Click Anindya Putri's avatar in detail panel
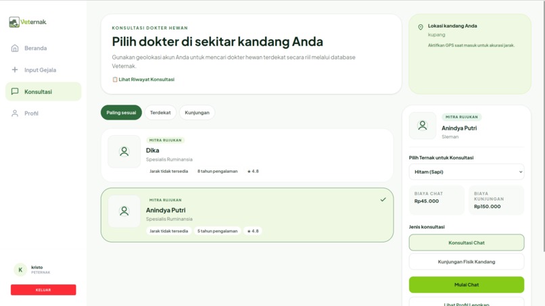 point(423,126)
